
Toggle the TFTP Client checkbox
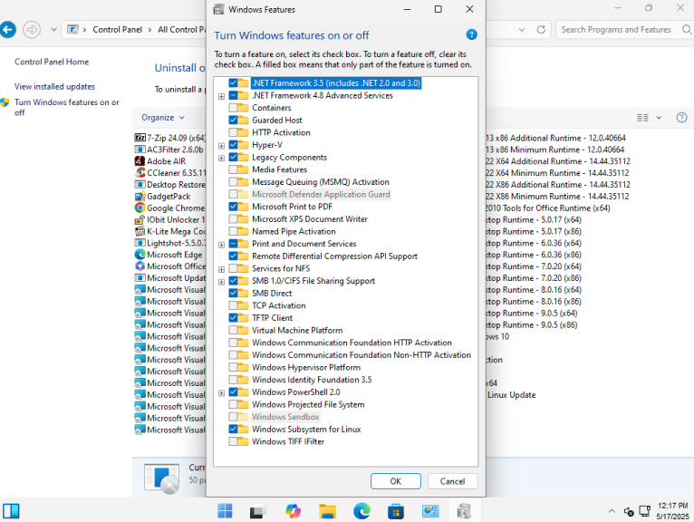[233, 318]
